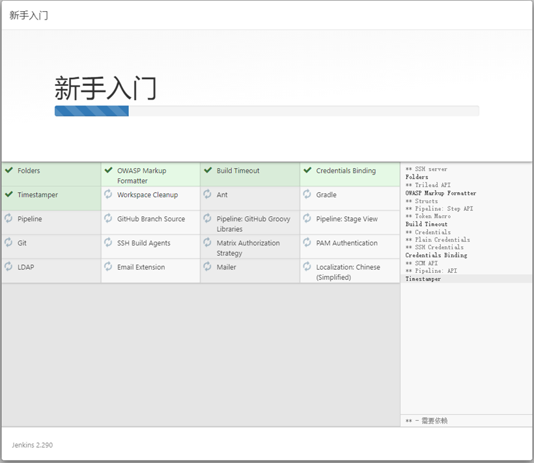Viewport: 534px width, 463px height.
Task: Select the Matrix Authorization Strategy label
Action: [248, 248]
